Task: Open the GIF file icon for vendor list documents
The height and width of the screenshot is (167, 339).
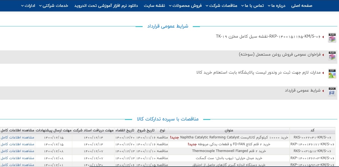Action: (332, 74)
